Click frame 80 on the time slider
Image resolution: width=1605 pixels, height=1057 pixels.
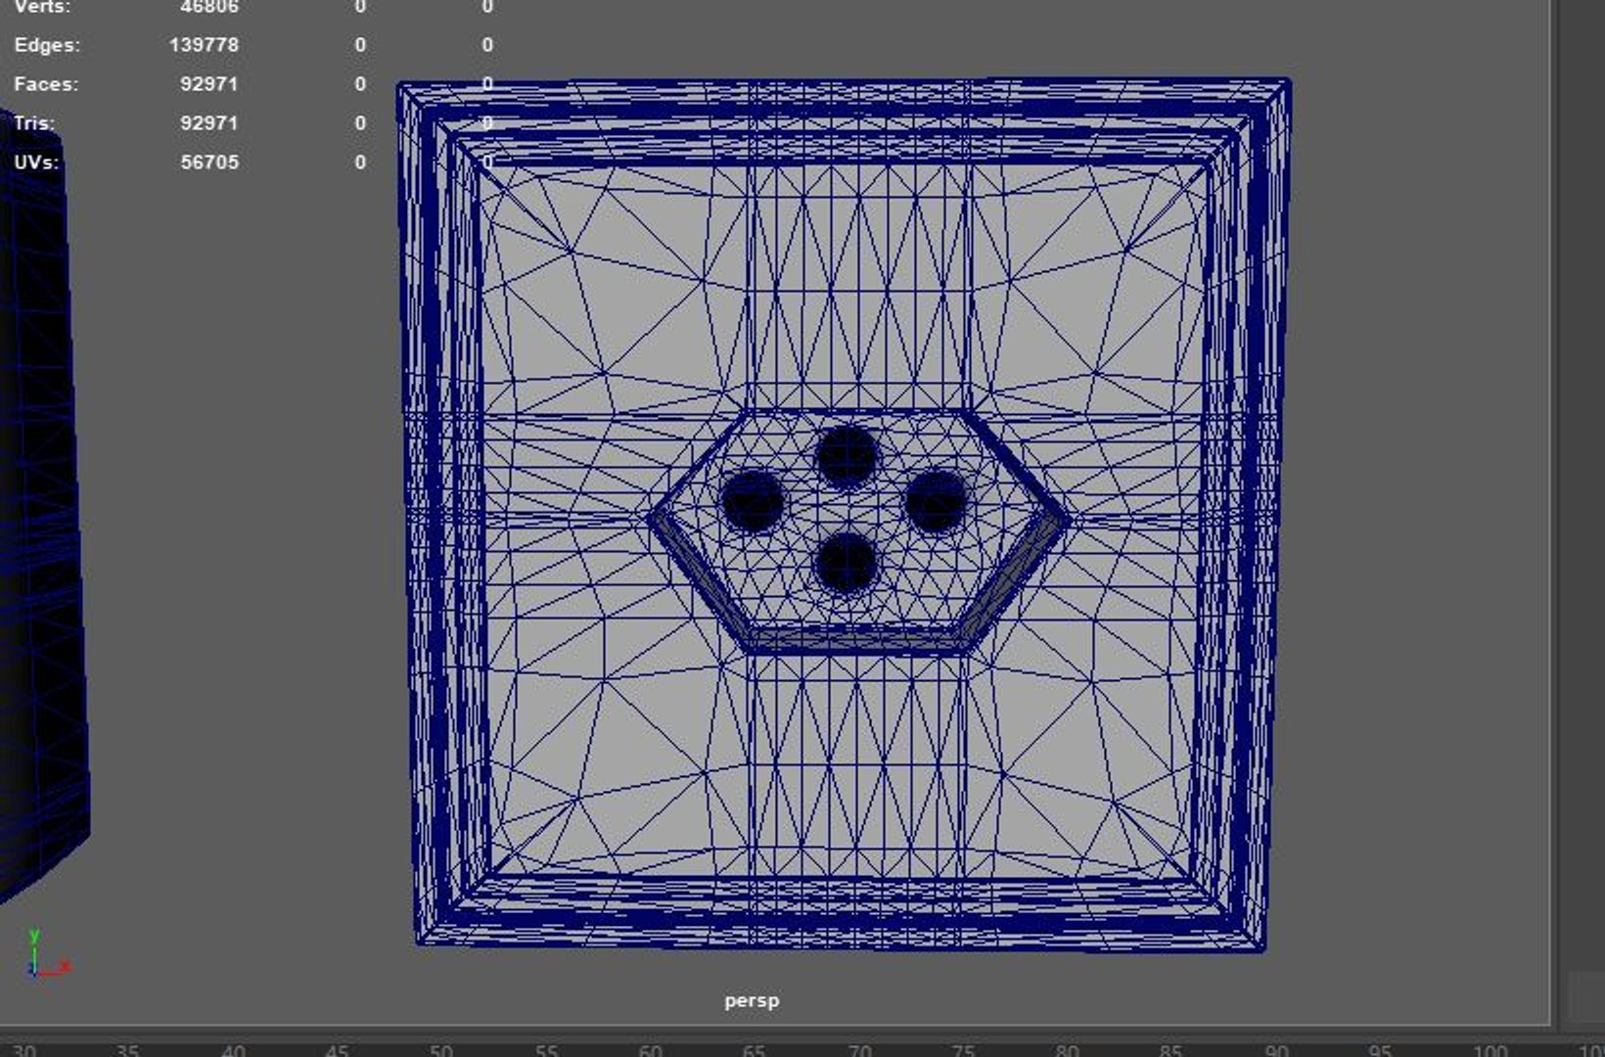[1067, 1051]
